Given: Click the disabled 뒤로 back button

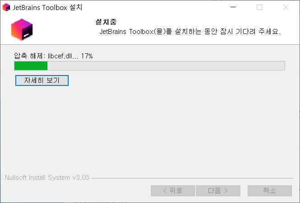Looking at the screenshot, I should pos(173,191).
